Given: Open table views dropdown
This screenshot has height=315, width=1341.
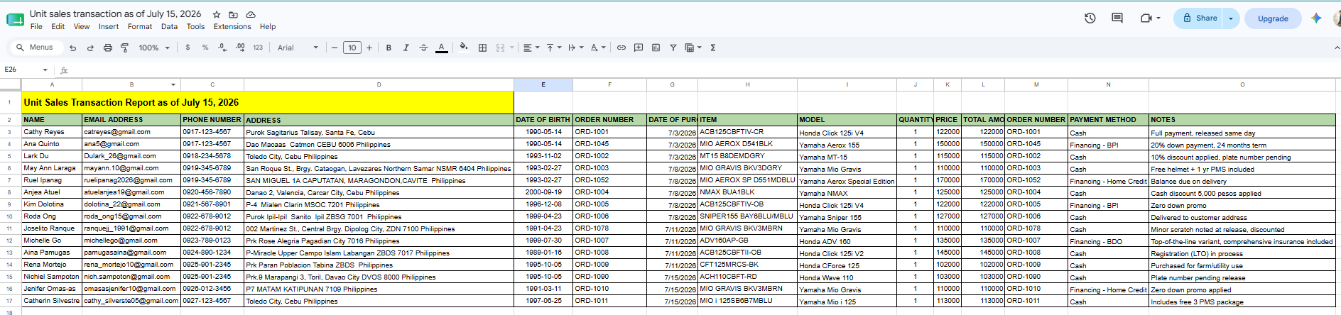Looking at the screenshot, I should (693, 48).
